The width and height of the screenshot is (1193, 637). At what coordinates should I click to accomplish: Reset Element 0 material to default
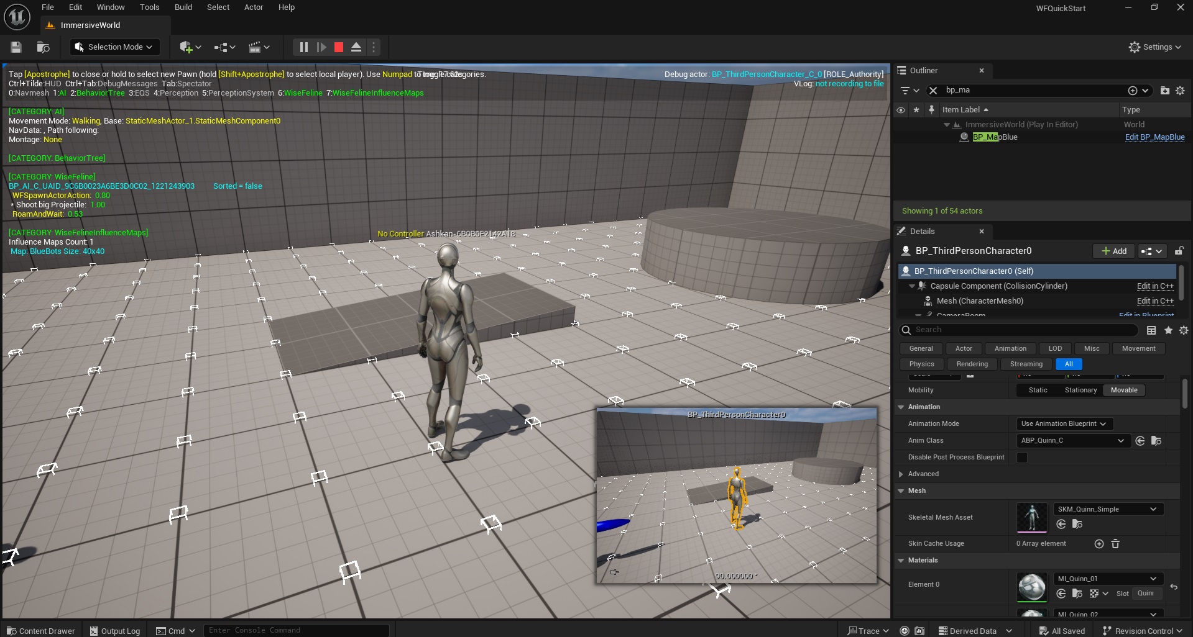click(1174, 587)
